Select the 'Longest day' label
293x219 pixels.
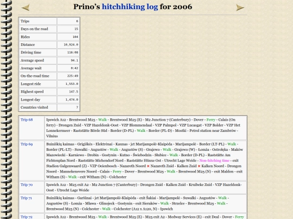(30, 99)
